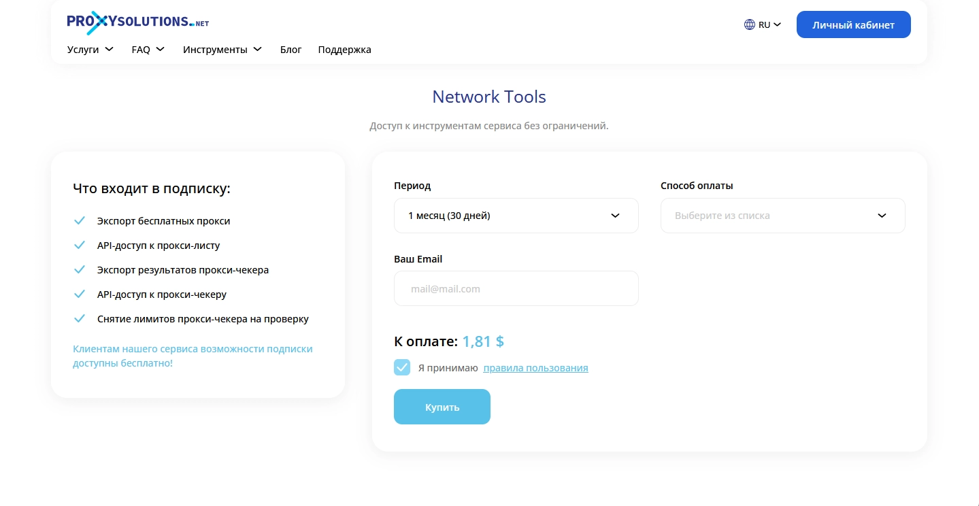Expand the Услуги menu
The height and width of the screenshot is (506, 979).
tap(90, 50)
